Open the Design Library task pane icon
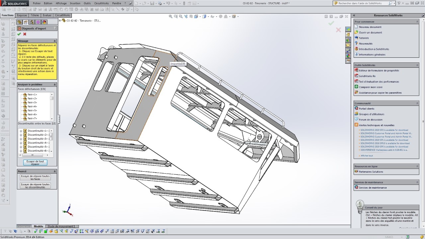The width and height of the screenshot is (425, 239). [x=348, y=40]
